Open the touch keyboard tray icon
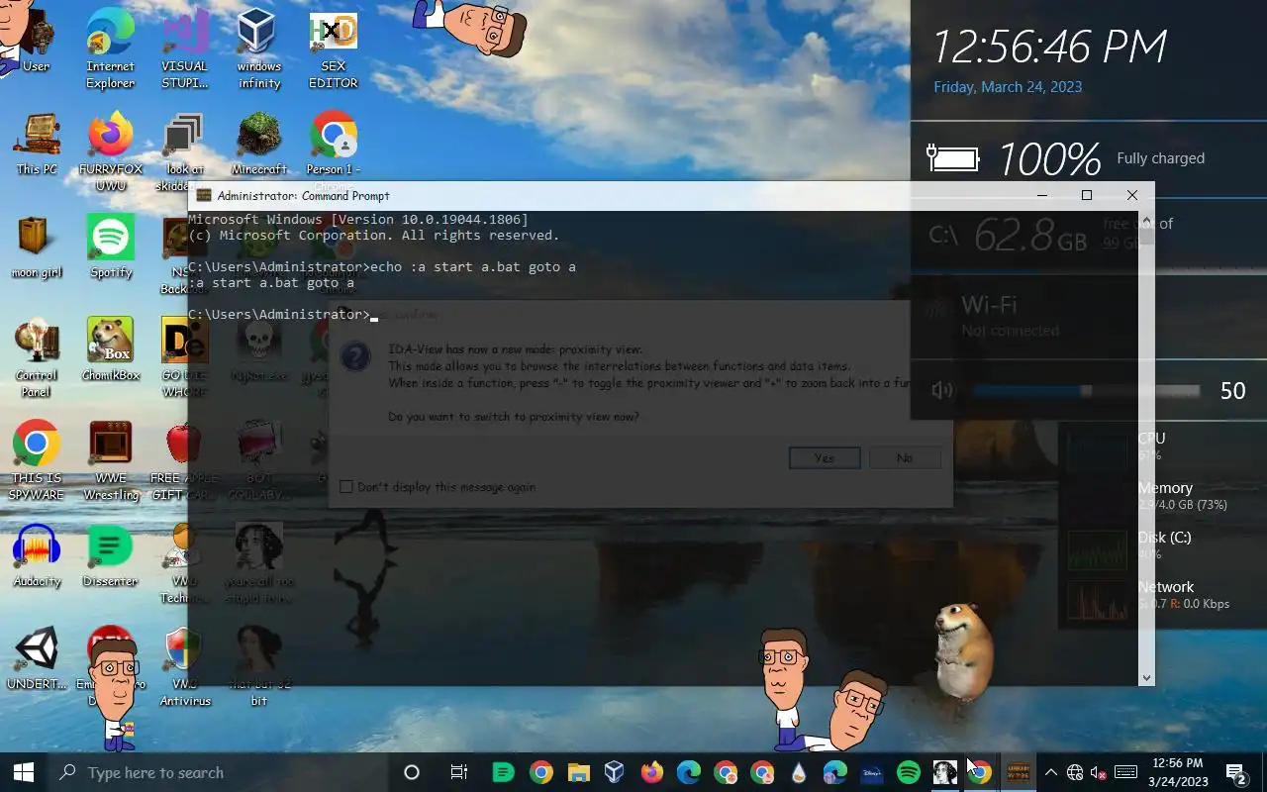 coord(1125,772)
